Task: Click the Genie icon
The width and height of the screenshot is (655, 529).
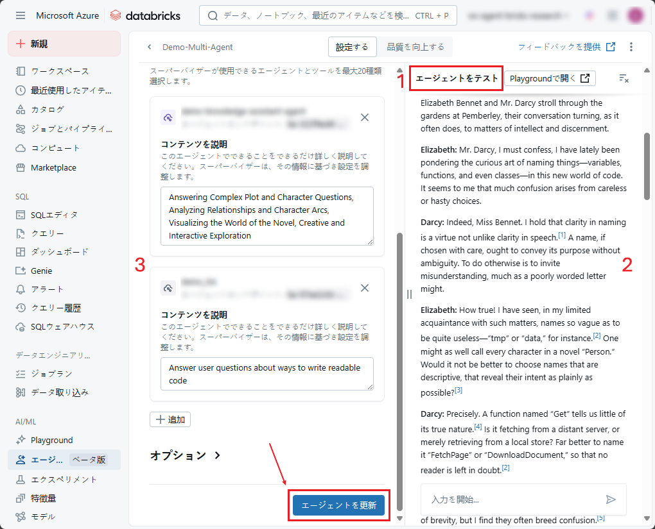Action: pos(21,271)
